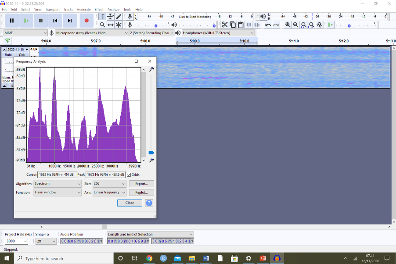Open the recording channels dropdown
This screenshot has height=264, width=396.
(151, 33)
